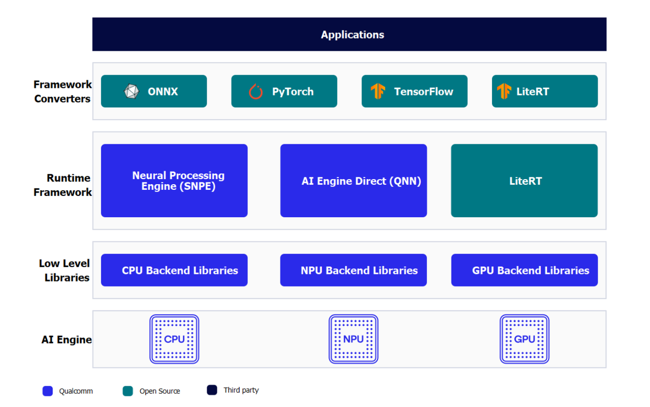Click the teal Open Source legend swatch

click(x=128, y=391)
